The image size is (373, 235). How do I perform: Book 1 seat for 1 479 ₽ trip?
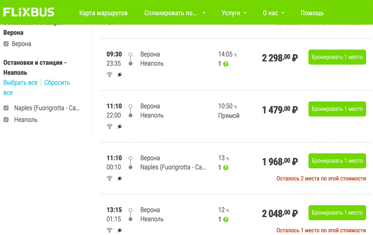coord(337,109)
